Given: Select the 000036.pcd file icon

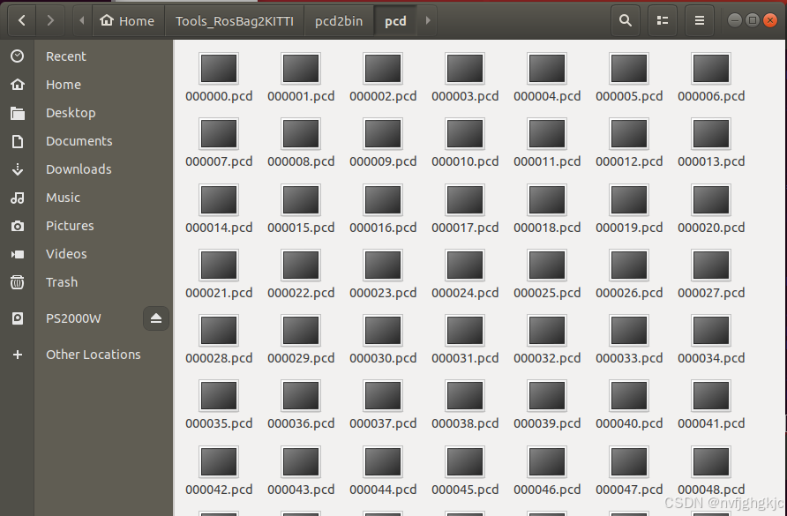Looking at the screenshot, I should point(301,396).
